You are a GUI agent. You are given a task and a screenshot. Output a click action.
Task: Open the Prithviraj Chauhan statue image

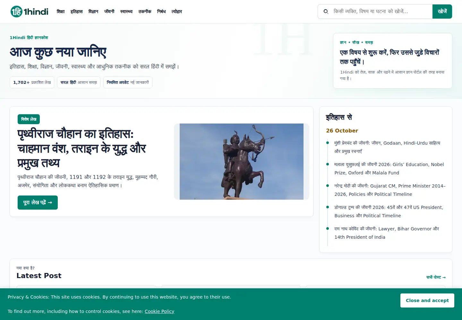pos(242,162)
